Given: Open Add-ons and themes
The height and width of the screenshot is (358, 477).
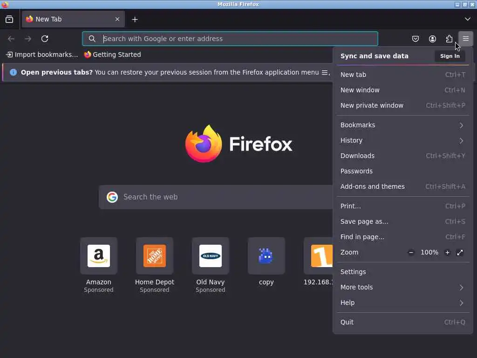Looking at the screenshot, I should [x=403, y=186].
